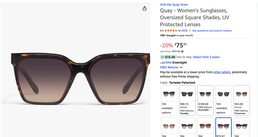Select the $90.15 color swatch
The image size is (258, 137).
187,100
